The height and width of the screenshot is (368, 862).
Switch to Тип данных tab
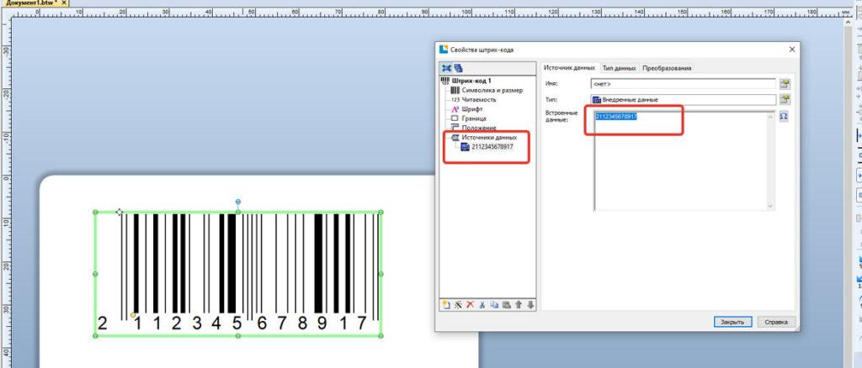pos(619,68)
